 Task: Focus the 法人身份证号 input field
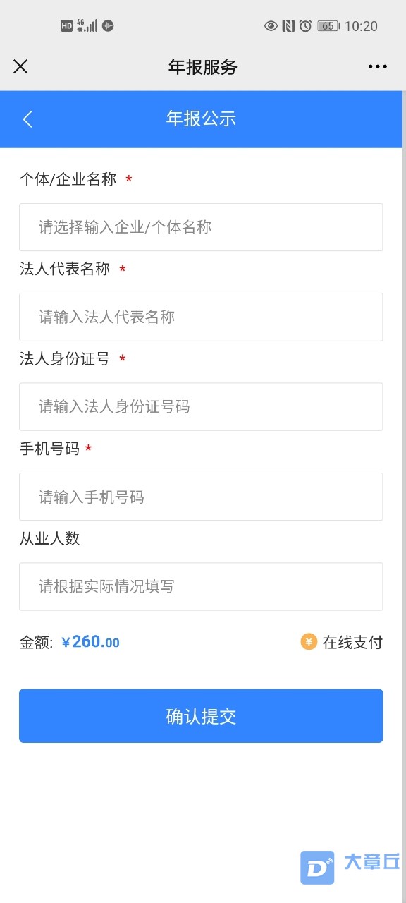coord(201,406)
